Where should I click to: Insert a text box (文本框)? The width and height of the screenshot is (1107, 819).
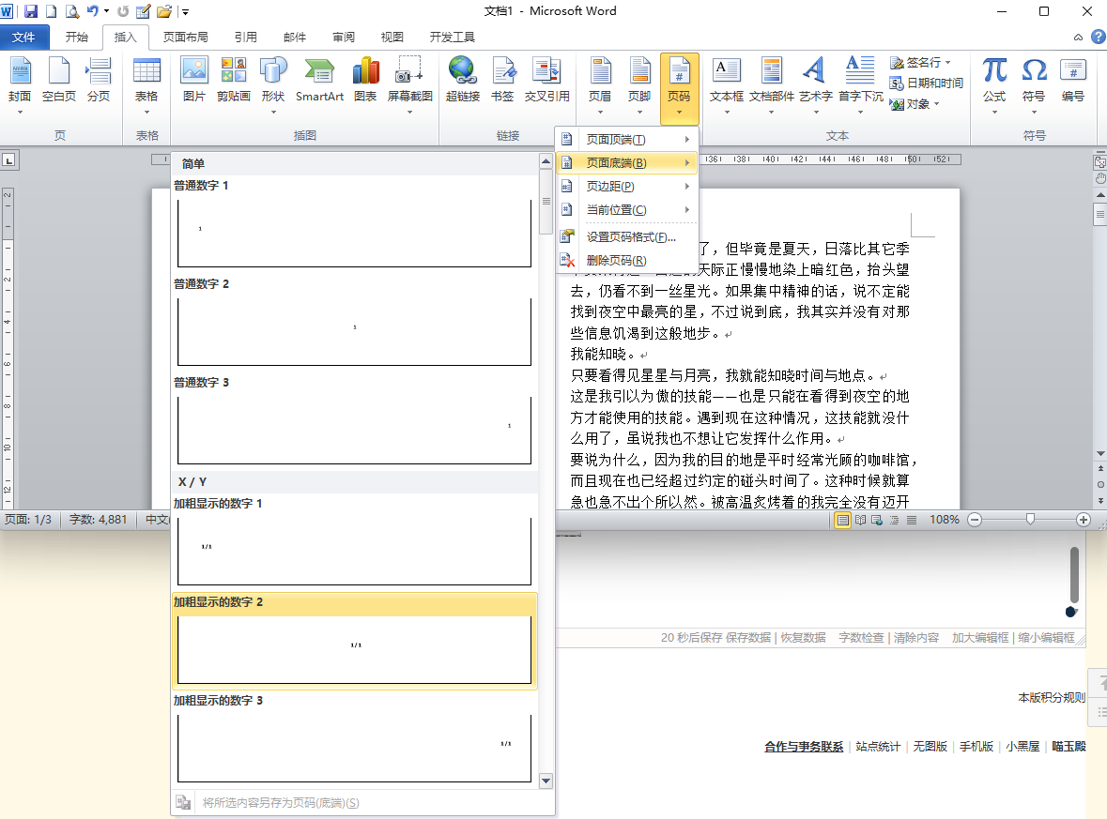pyautogui.click(x=727, y=84)
